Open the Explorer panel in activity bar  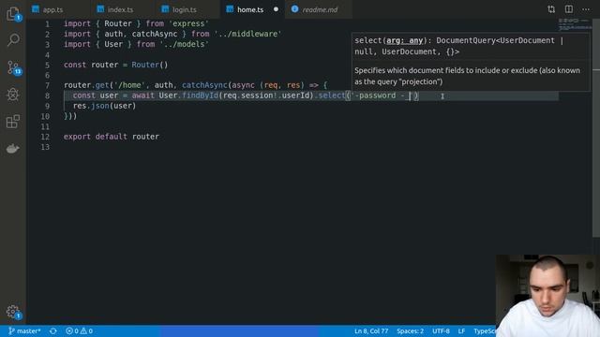point(13,14)
